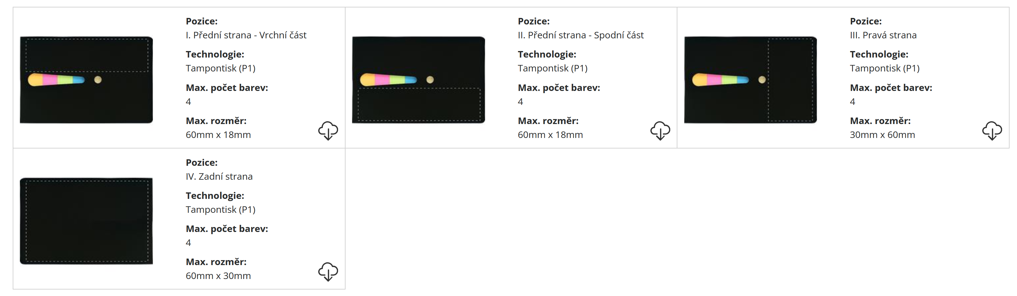The width and height of the screenshot is (1017, 296).
Task: Open the Vrchní část position preview image
Action: click(x=87, y=80)
